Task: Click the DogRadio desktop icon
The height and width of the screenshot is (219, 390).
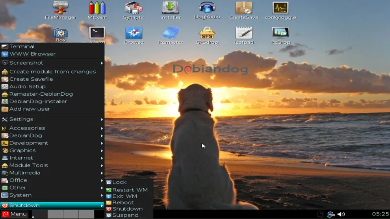Action: pos(207,8)
